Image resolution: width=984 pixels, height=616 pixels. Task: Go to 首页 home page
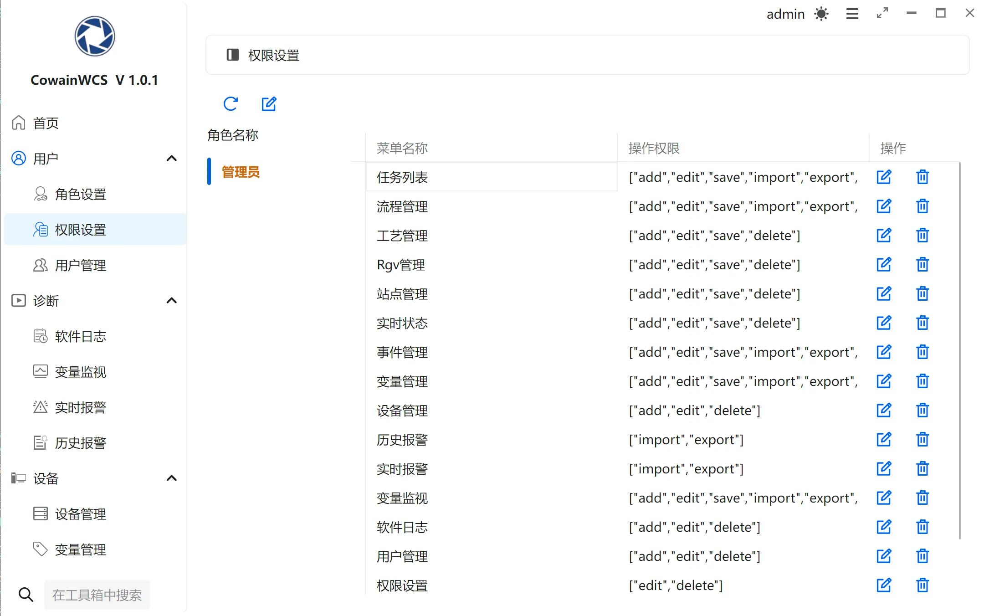(x=46, y=123)
